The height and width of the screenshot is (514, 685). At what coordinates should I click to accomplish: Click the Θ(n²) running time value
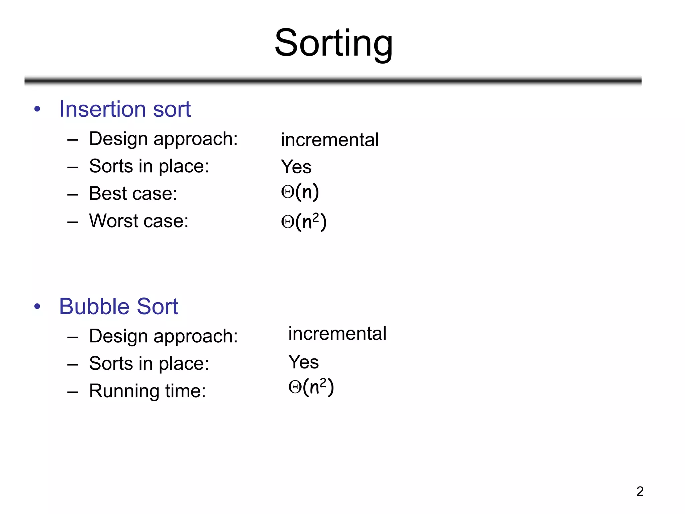[x=311, y=387]
